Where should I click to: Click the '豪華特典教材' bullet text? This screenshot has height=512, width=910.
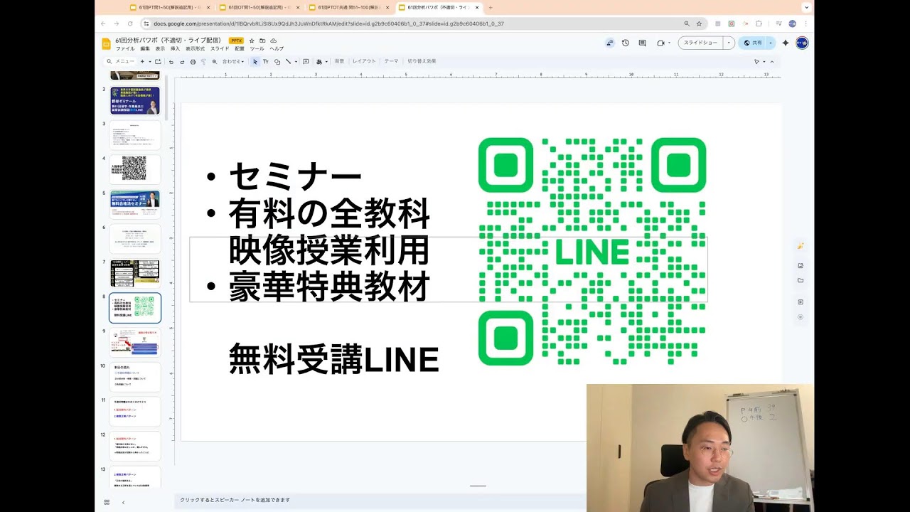329,287
